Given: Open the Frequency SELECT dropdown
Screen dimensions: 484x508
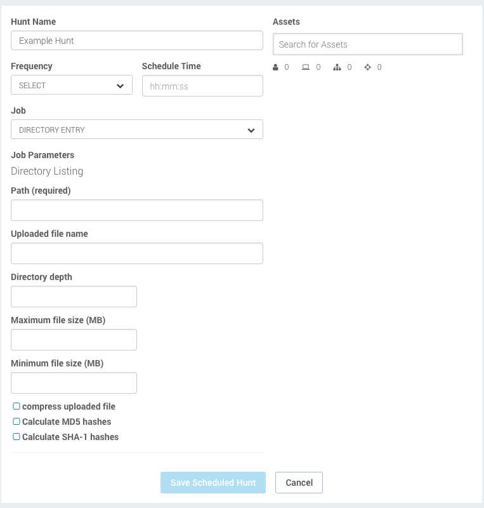Looking at the screenshot, I should click(x=72, y=85).
